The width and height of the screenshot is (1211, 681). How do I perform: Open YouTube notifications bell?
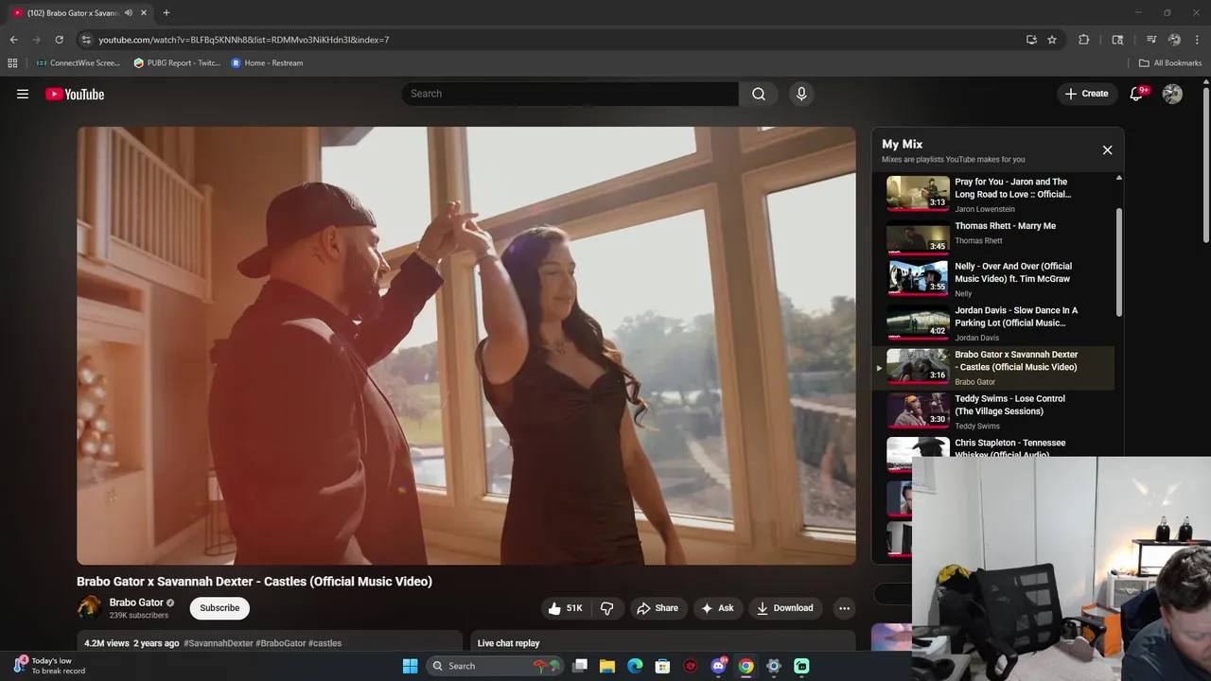[x=1137, y=94]
